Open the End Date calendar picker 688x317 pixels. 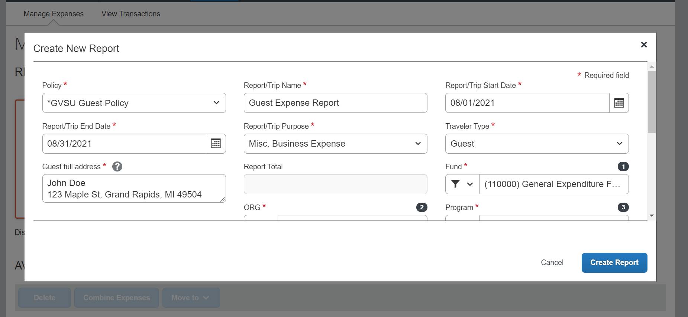point(216,144)
